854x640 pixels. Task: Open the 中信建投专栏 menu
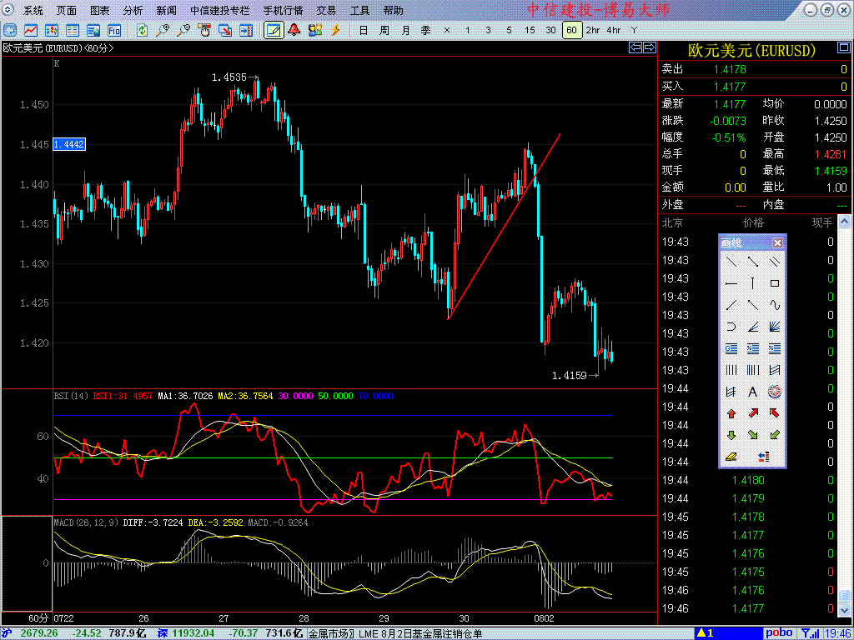tap(219, 10)
